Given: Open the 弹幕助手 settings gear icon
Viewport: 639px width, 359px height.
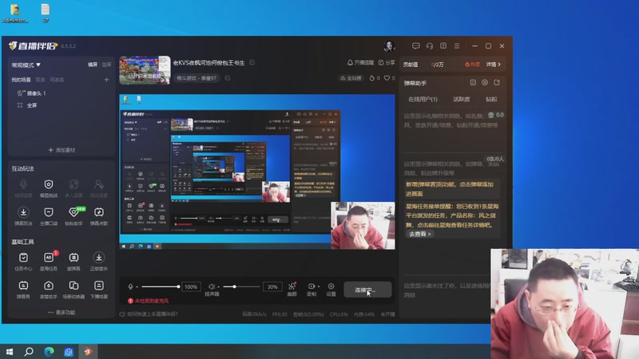Looking at the screenshot, I should point(485,83).
